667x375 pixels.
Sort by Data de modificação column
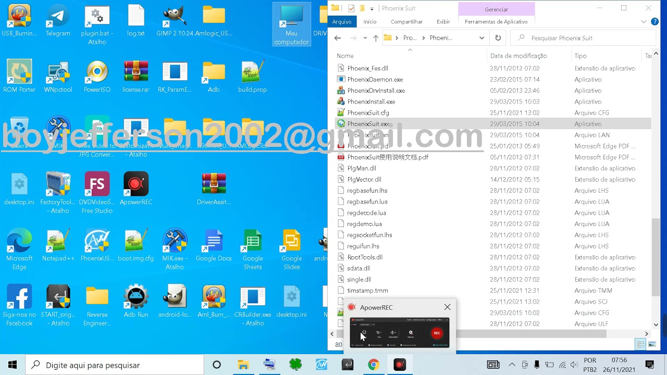tap(529, 56)
